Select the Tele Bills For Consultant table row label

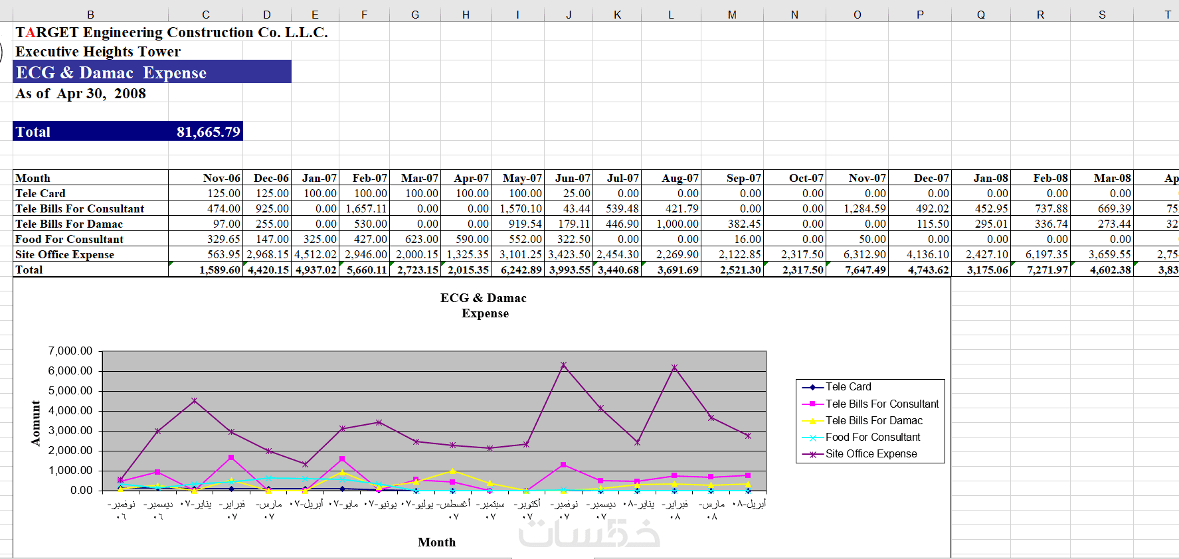90,208
